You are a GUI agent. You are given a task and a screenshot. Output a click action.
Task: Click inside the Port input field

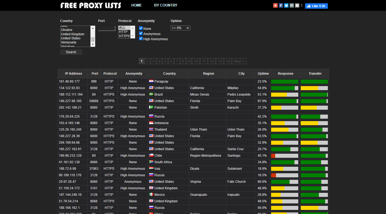pos(106,28)
